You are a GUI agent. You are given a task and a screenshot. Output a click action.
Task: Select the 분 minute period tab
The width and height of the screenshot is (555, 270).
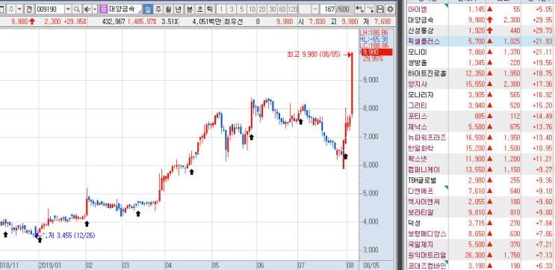[190, 9]
